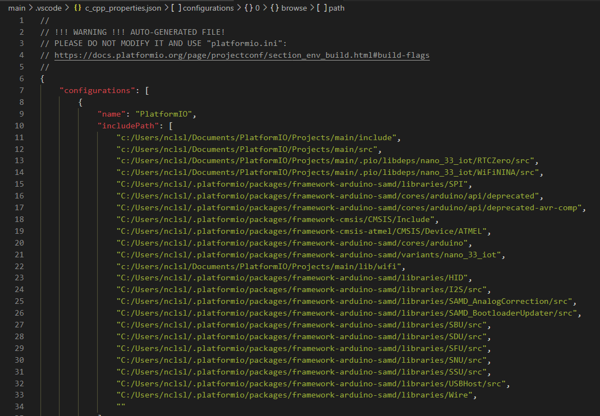The image size is (600, 416).
Task: Open the .vscode breadcrumb folder
Action: coord(48,8)
